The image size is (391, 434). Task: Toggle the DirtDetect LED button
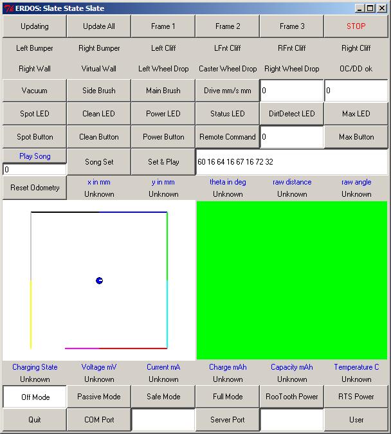(x=292, y=114)
